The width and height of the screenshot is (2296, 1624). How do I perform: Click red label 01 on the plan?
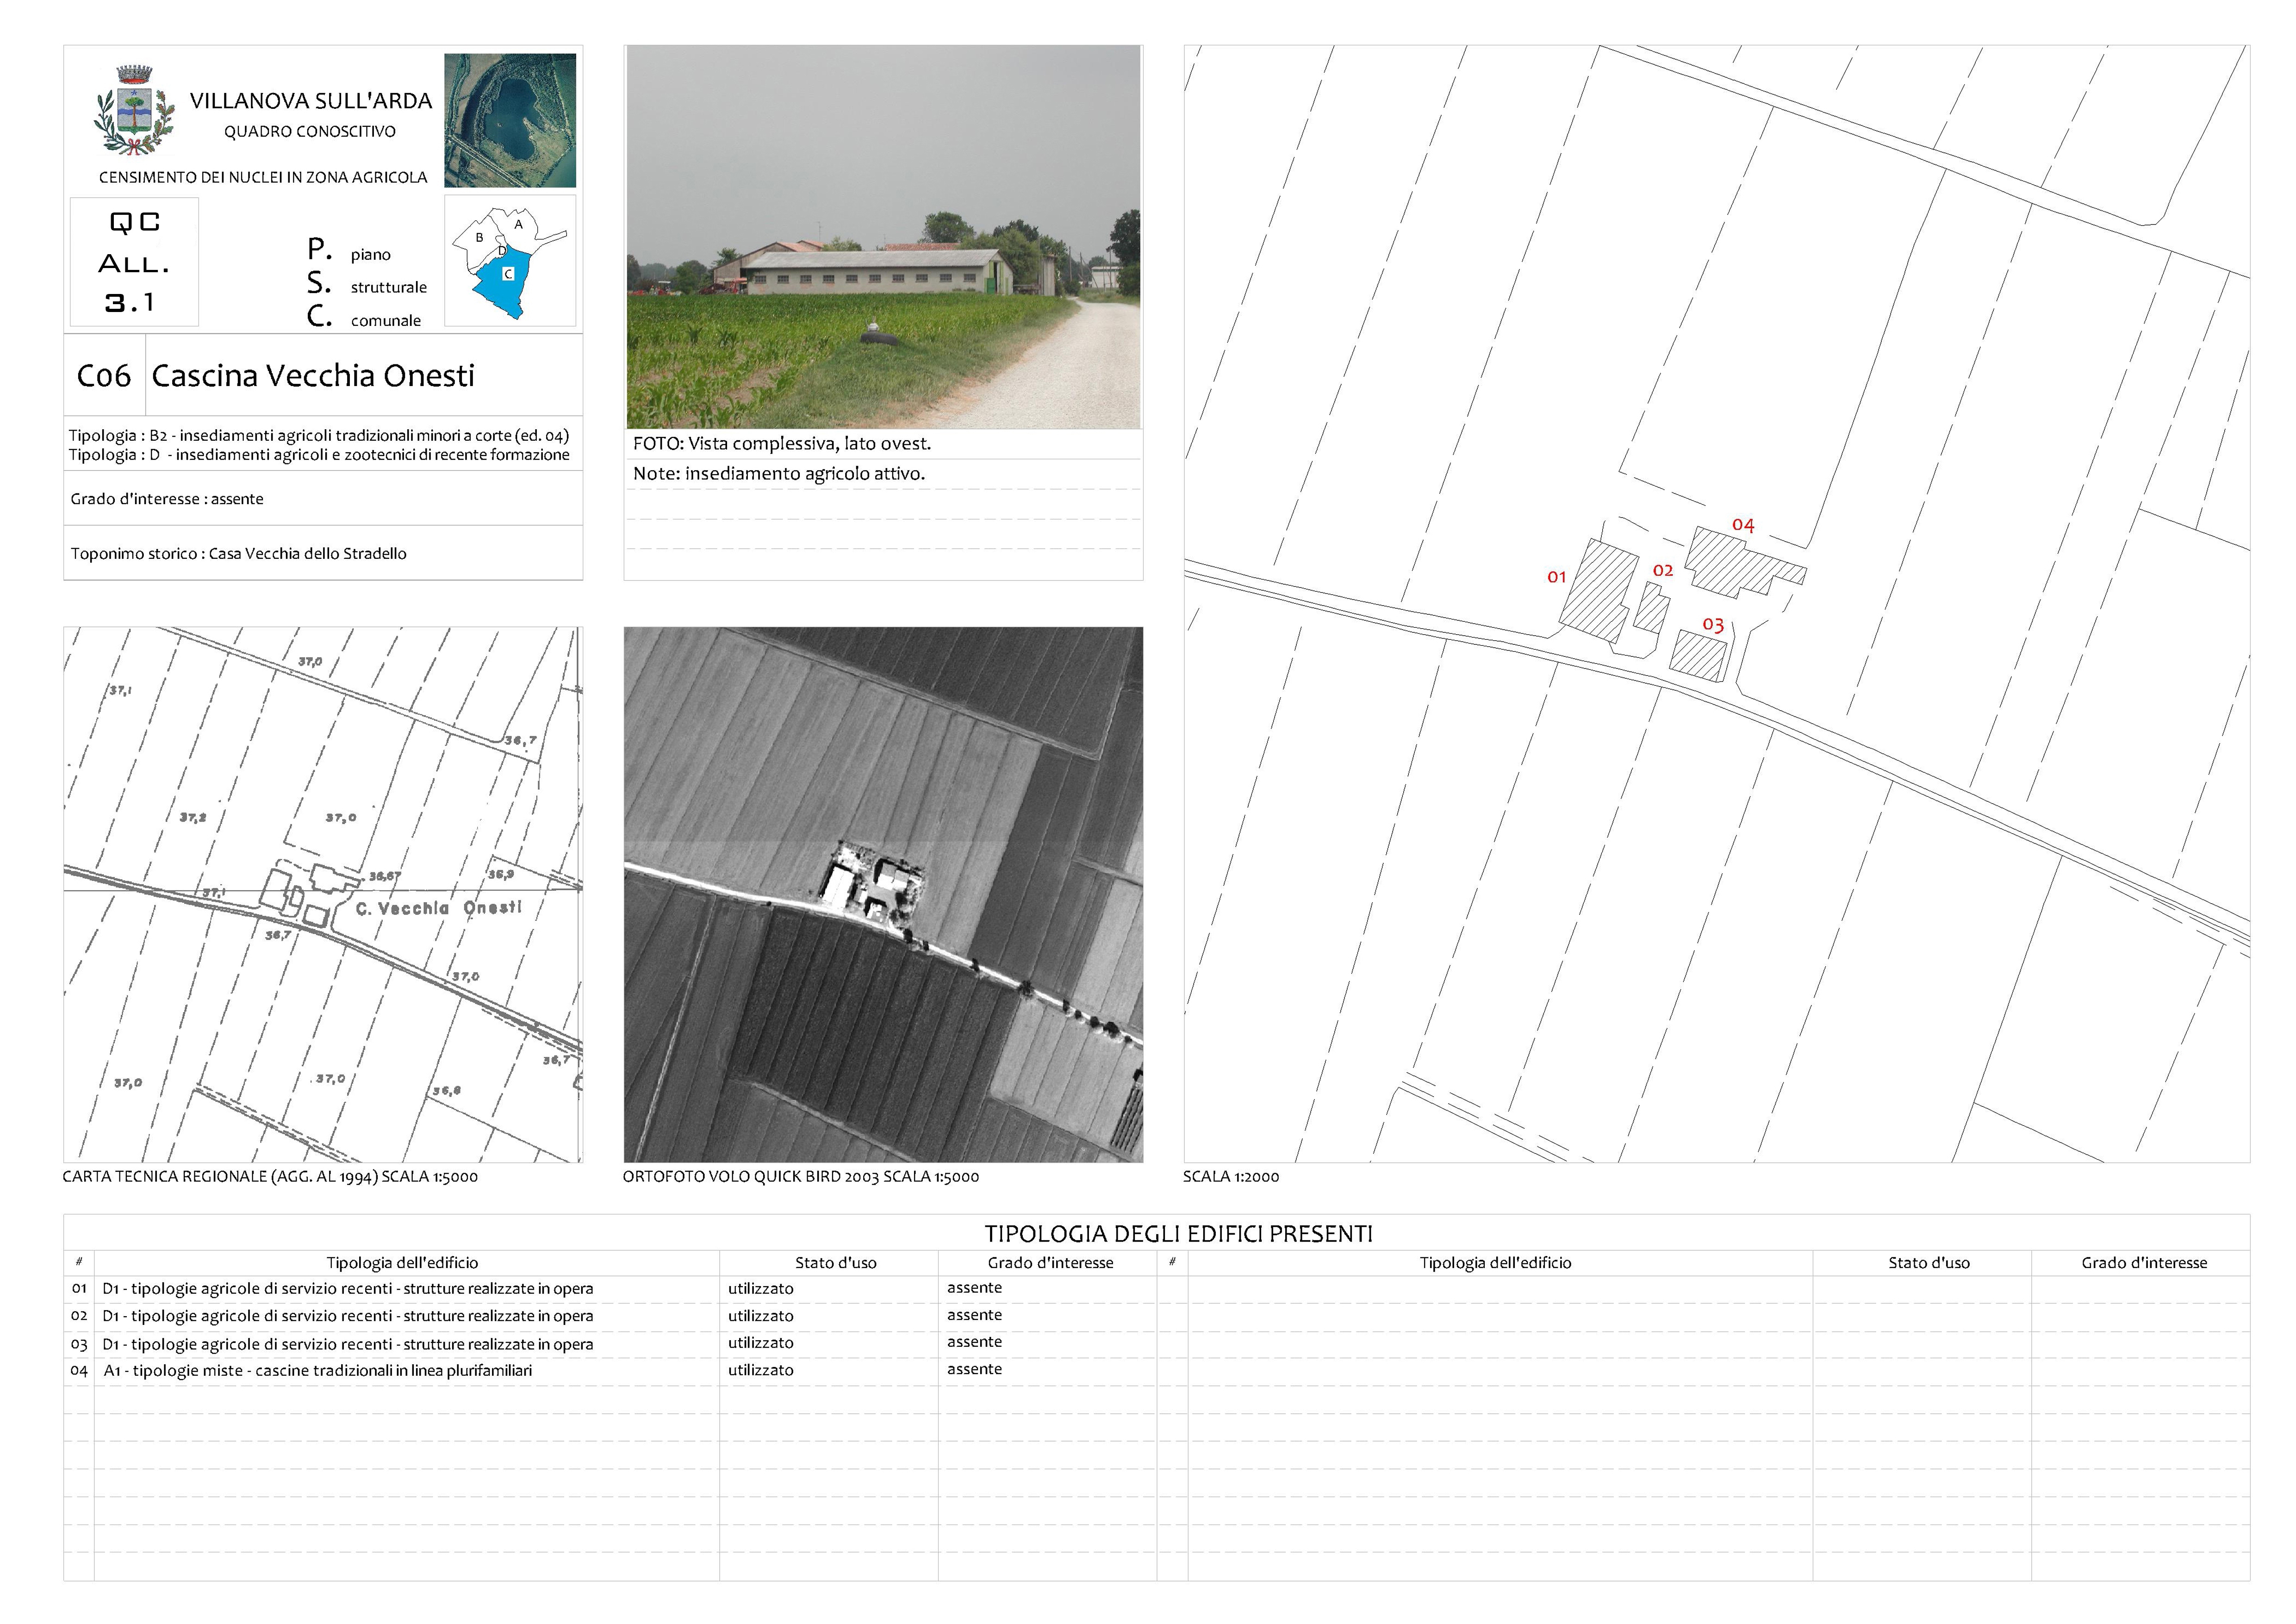tap(1556, 577)
